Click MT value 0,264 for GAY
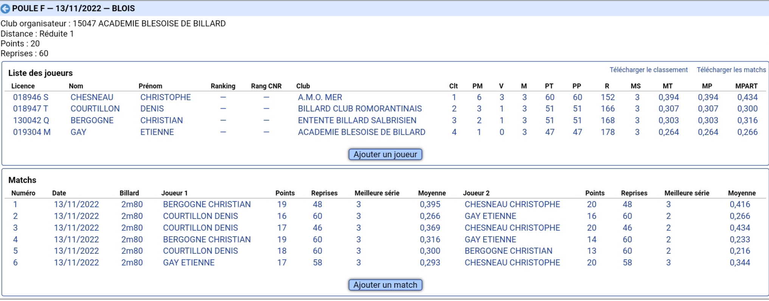769x301 pixels. coord(668,132)
